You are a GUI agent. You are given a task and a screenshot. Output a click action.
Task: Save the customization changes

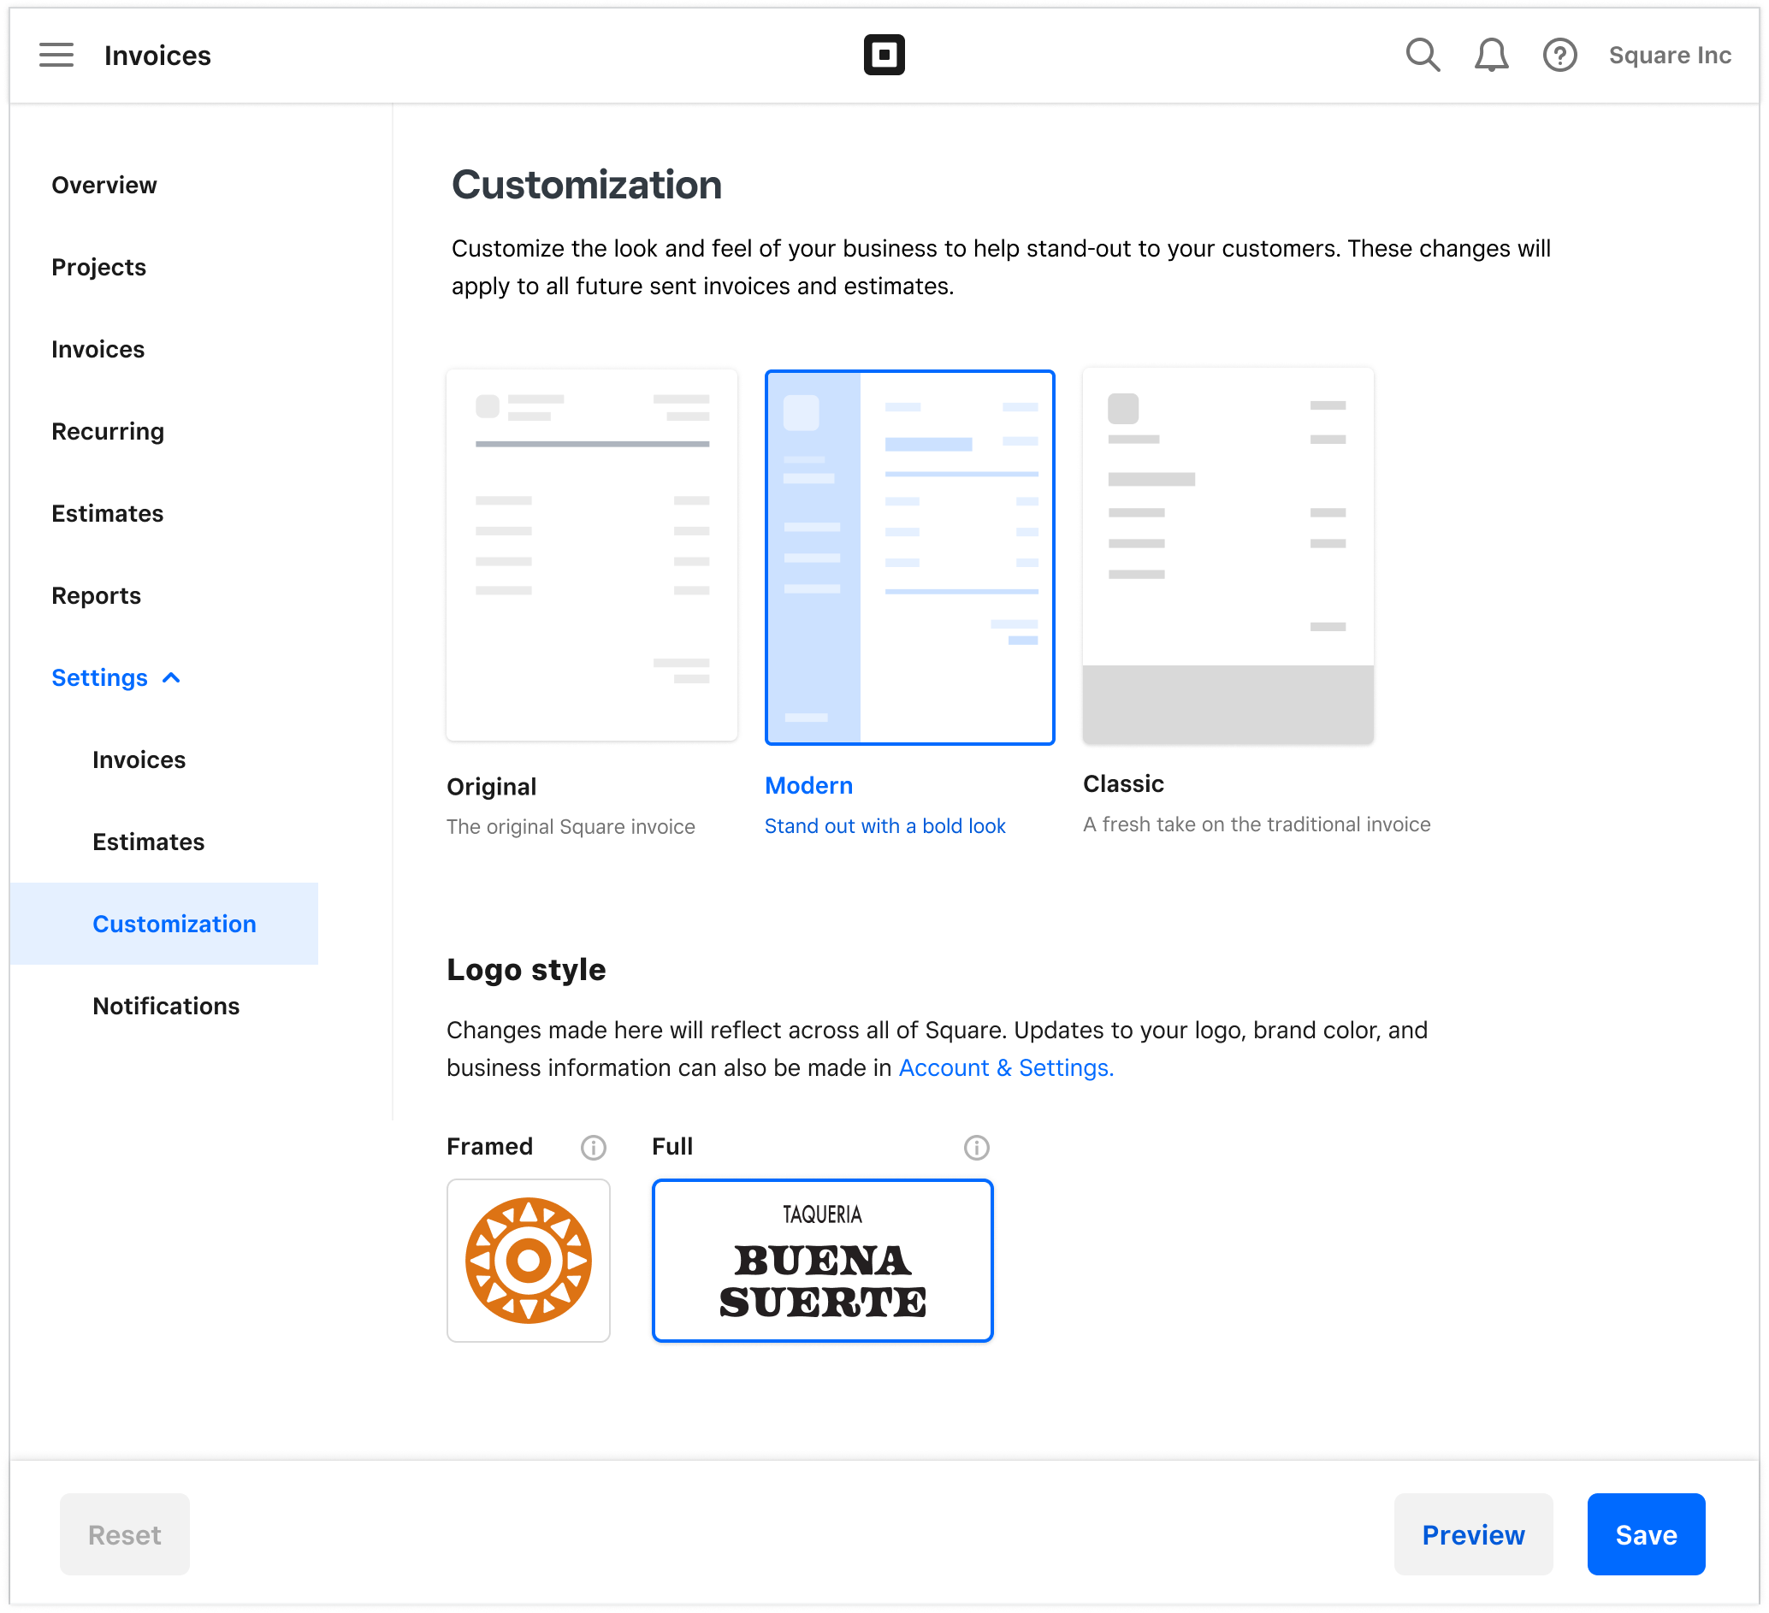[1644, 1534]
